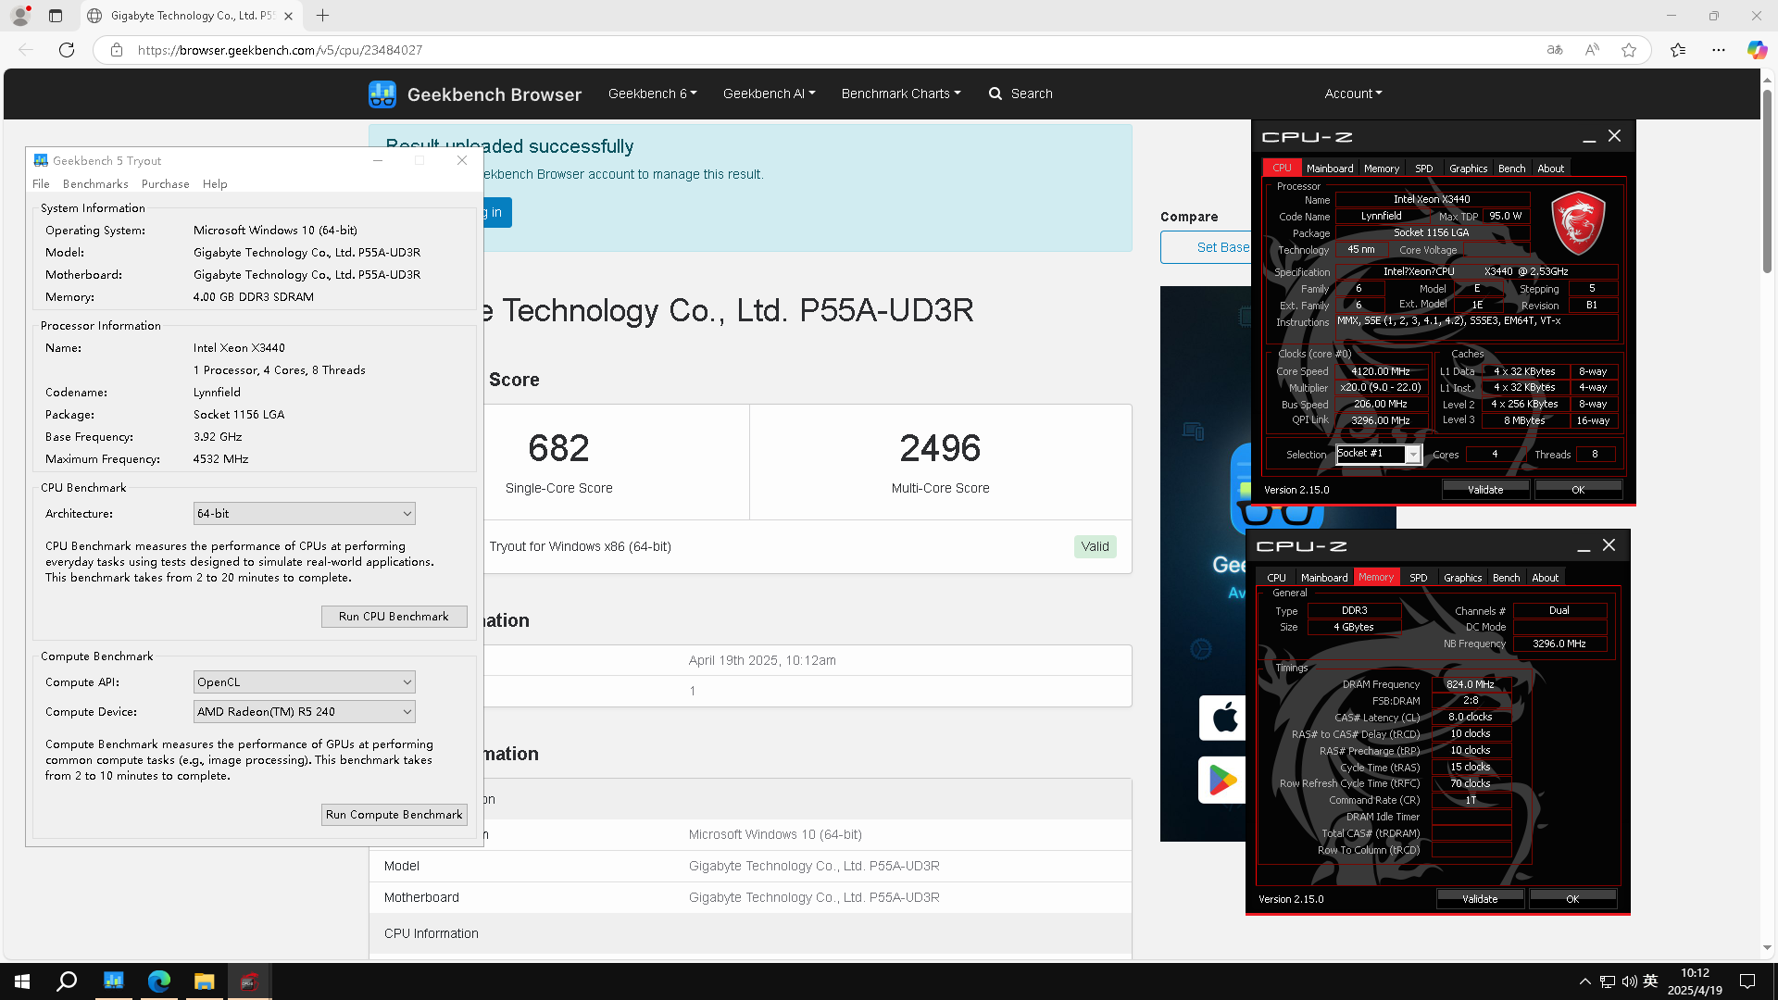Click the Valid status badge
The image size is (1778, 1000).
click(1095, 547)
